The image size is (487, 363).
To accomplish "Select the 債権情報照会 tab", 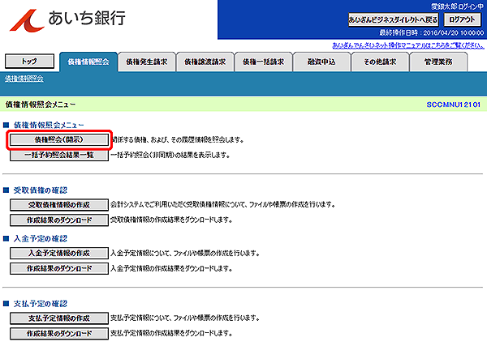I will (88, 62).
